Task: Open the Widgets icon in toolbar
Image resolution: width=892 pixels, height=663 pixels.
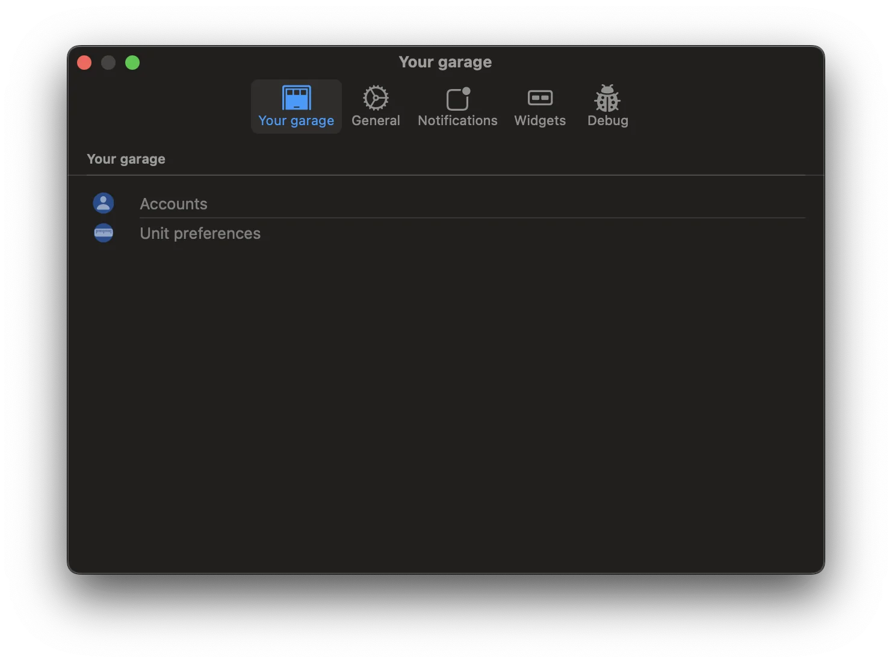Action: (x=540, y=97)
